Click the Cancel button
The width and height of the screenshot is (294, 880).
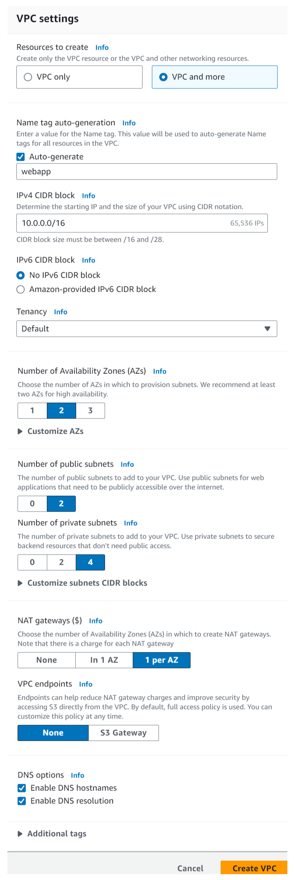pyautogui.click(x=190, y=868)
